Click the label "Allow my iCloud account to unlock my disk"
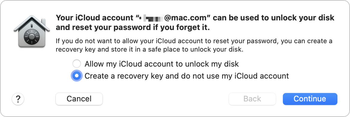This screenshot has height=117, width=350. pyautogui.click(x=162, y=64)
